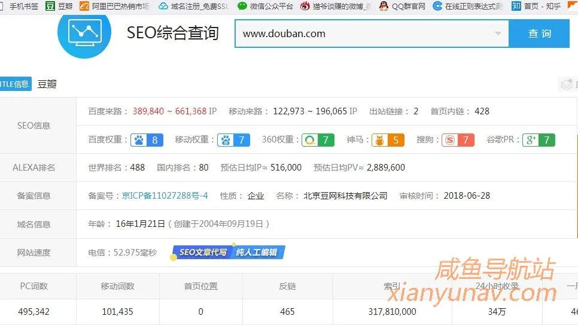This screenshot has height=325, width=578.
Task: Click the 电信：52.975毫秒 speed text
Action: [x=123, y=253]
